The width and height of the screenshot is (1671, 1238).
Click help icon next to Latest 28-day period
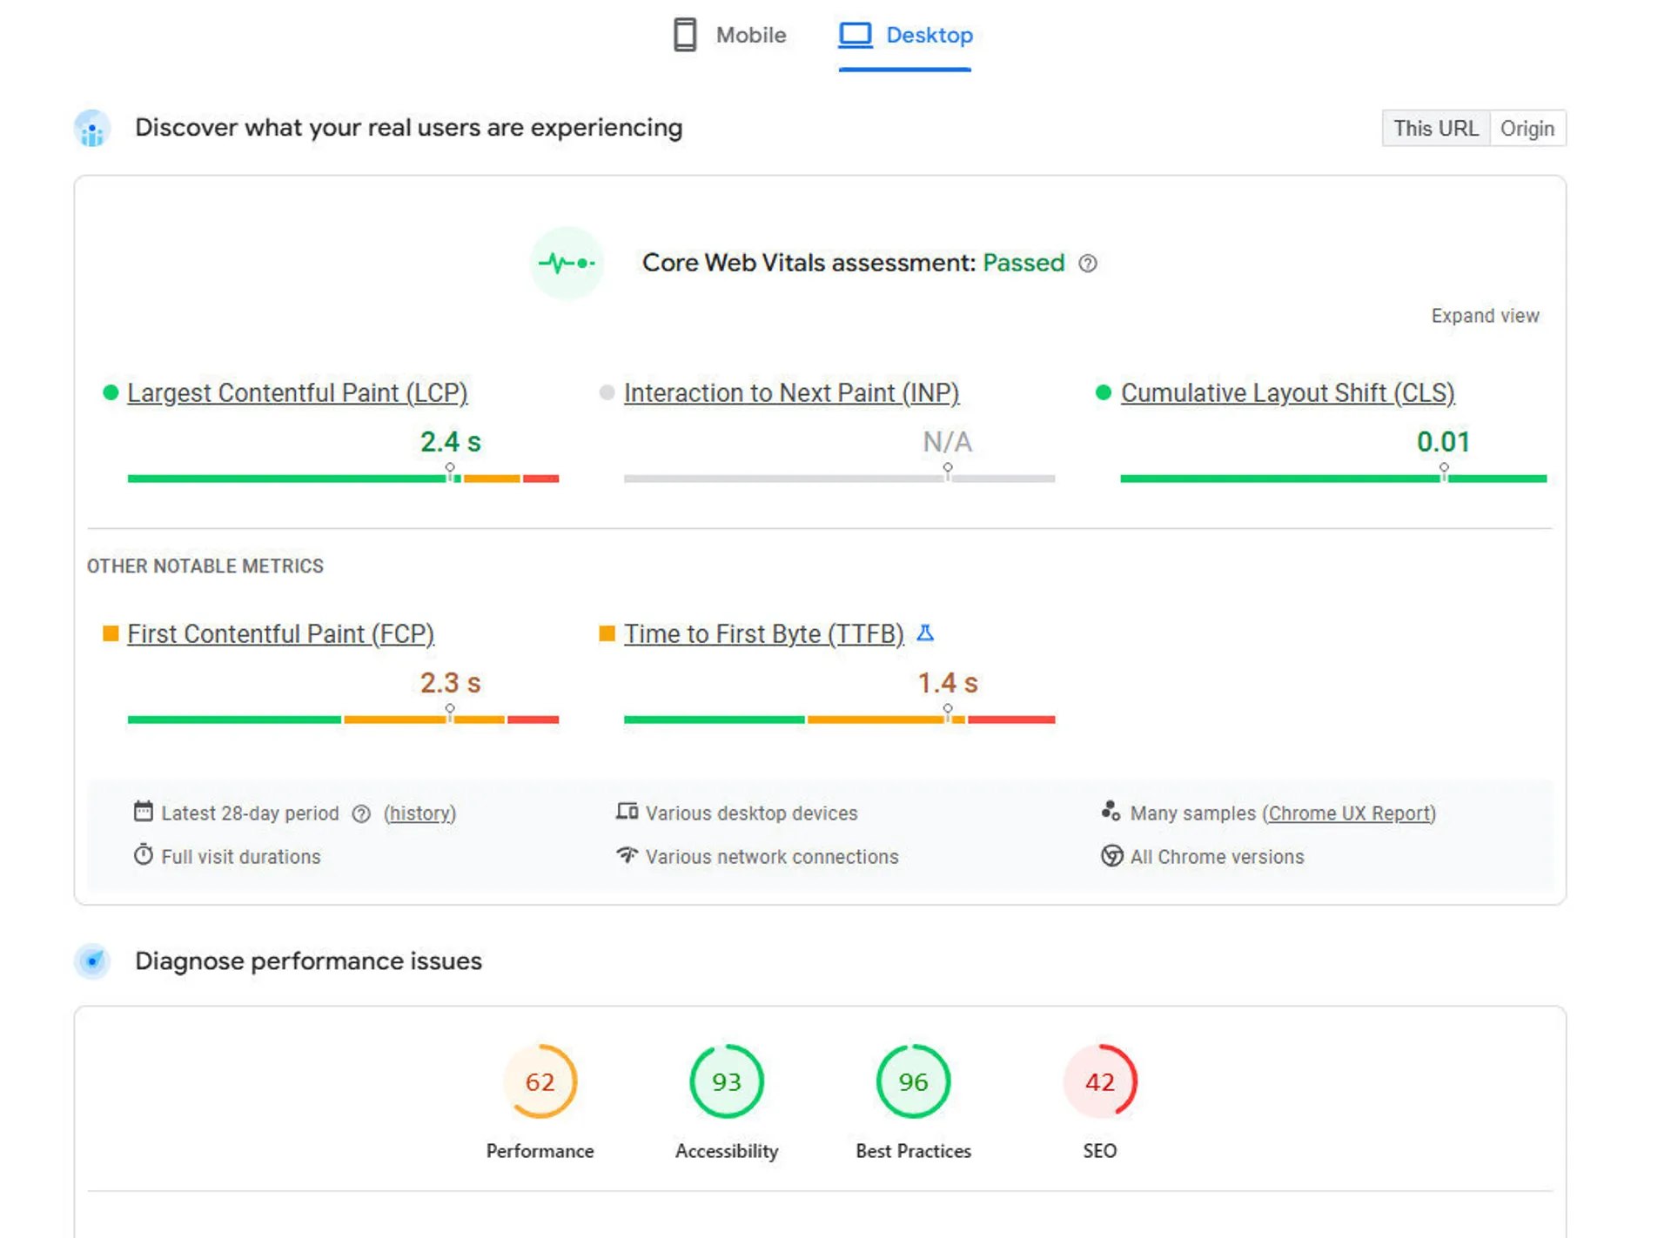click(361, 813)
